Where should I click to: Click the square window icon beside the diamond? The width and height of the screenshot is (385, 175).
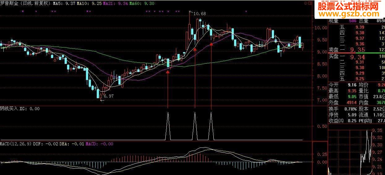310,3
